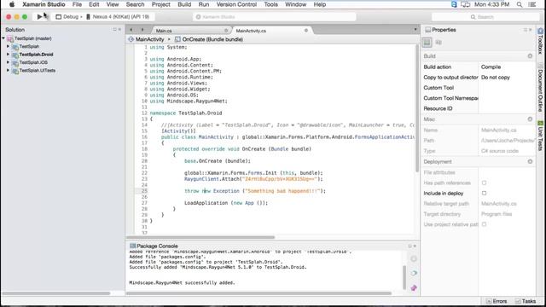Click the categorized view icon in Properties
The image size is (546, 307).
click(427, 43)
